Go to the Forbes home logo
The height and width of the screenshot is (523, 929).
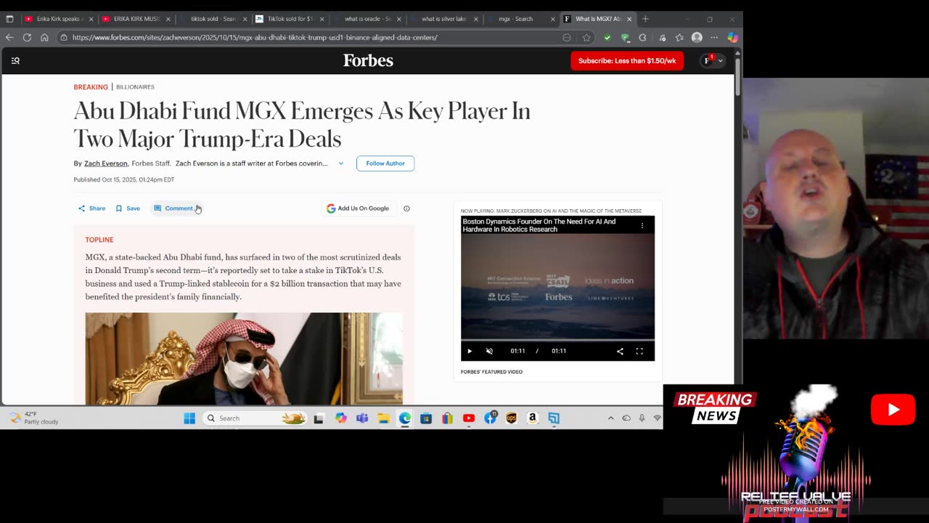coord(368,61)
